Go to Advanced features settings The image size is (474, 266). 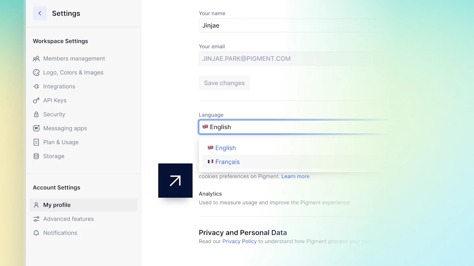tap(68, 219)
